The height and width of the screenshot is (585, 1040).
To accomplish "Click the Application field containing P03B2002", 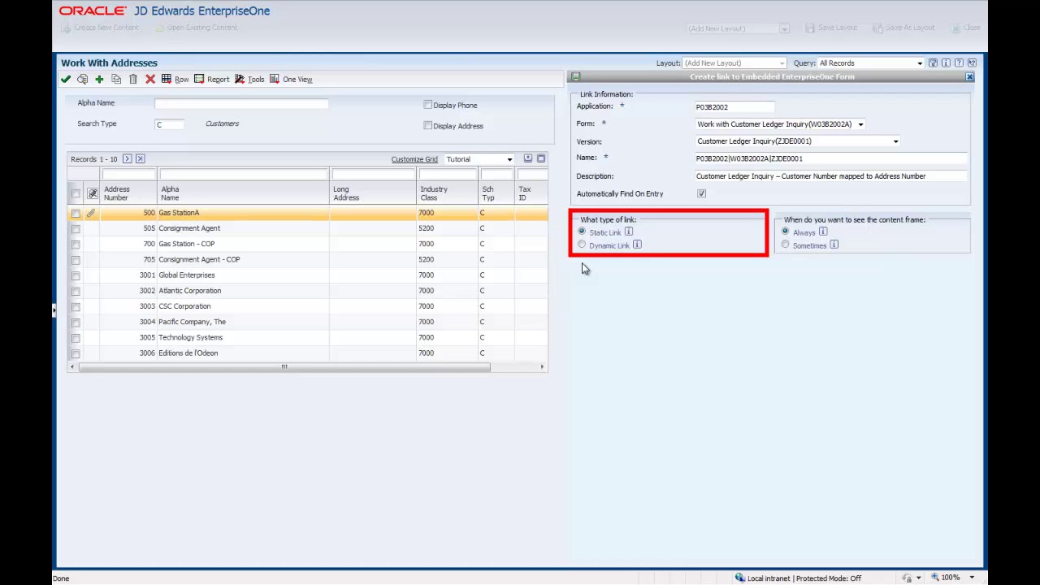I will tap(734, 106).
